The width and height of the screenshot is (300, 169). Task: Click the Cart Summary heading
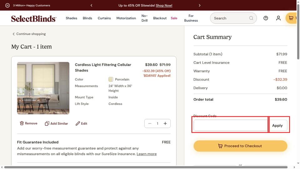pos(212,37)
